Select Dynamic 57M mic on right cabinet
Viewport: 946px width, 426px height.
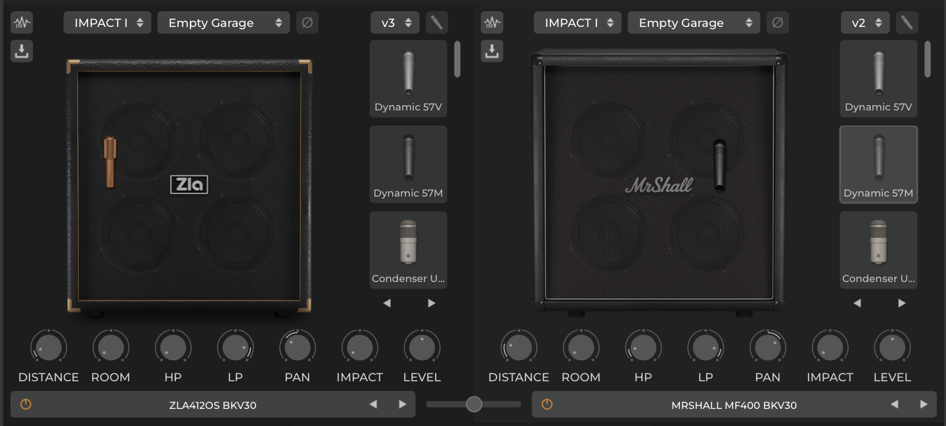click(x=878, y=164)
